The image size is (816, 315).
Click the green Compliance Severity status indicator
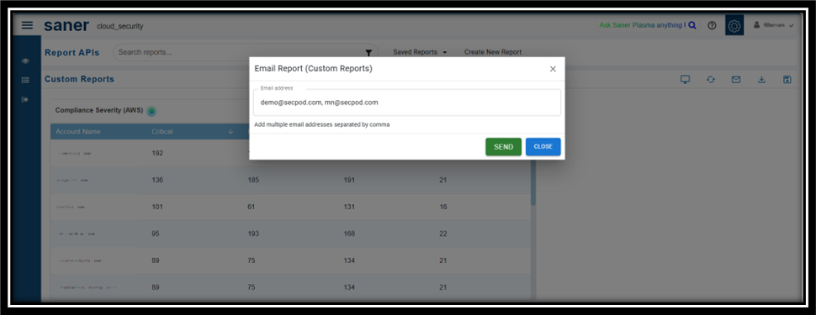tap(151, 111)
